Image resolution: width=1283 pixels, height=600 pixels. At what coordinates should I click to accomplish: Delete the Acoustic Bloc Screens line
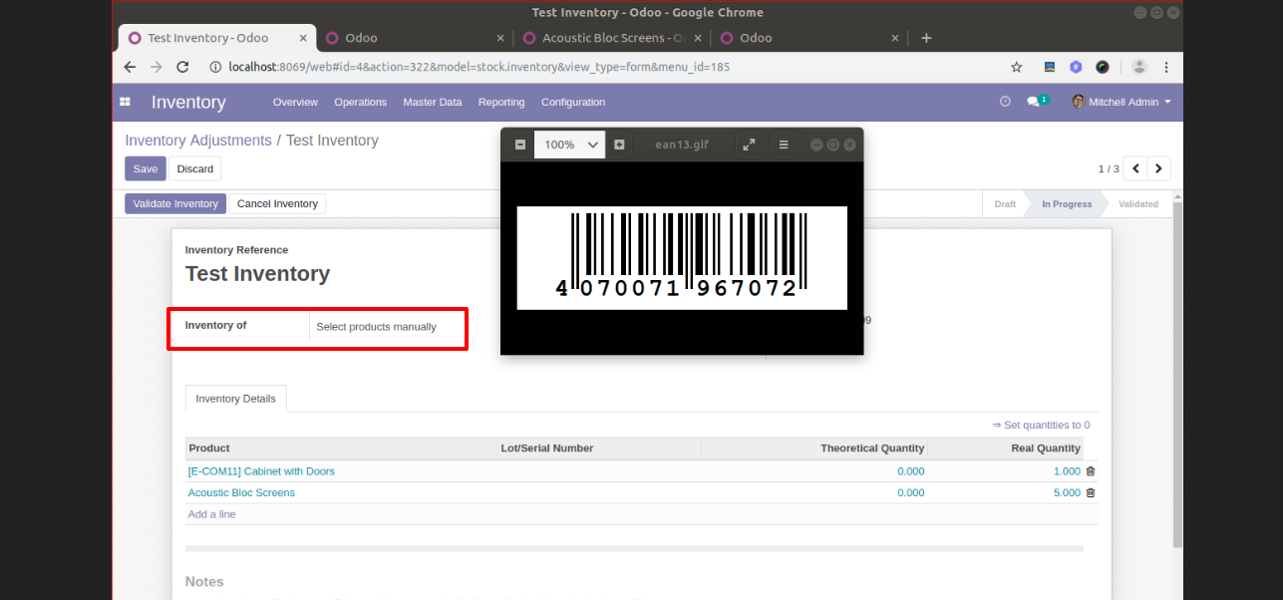(x=1090, y=492)
